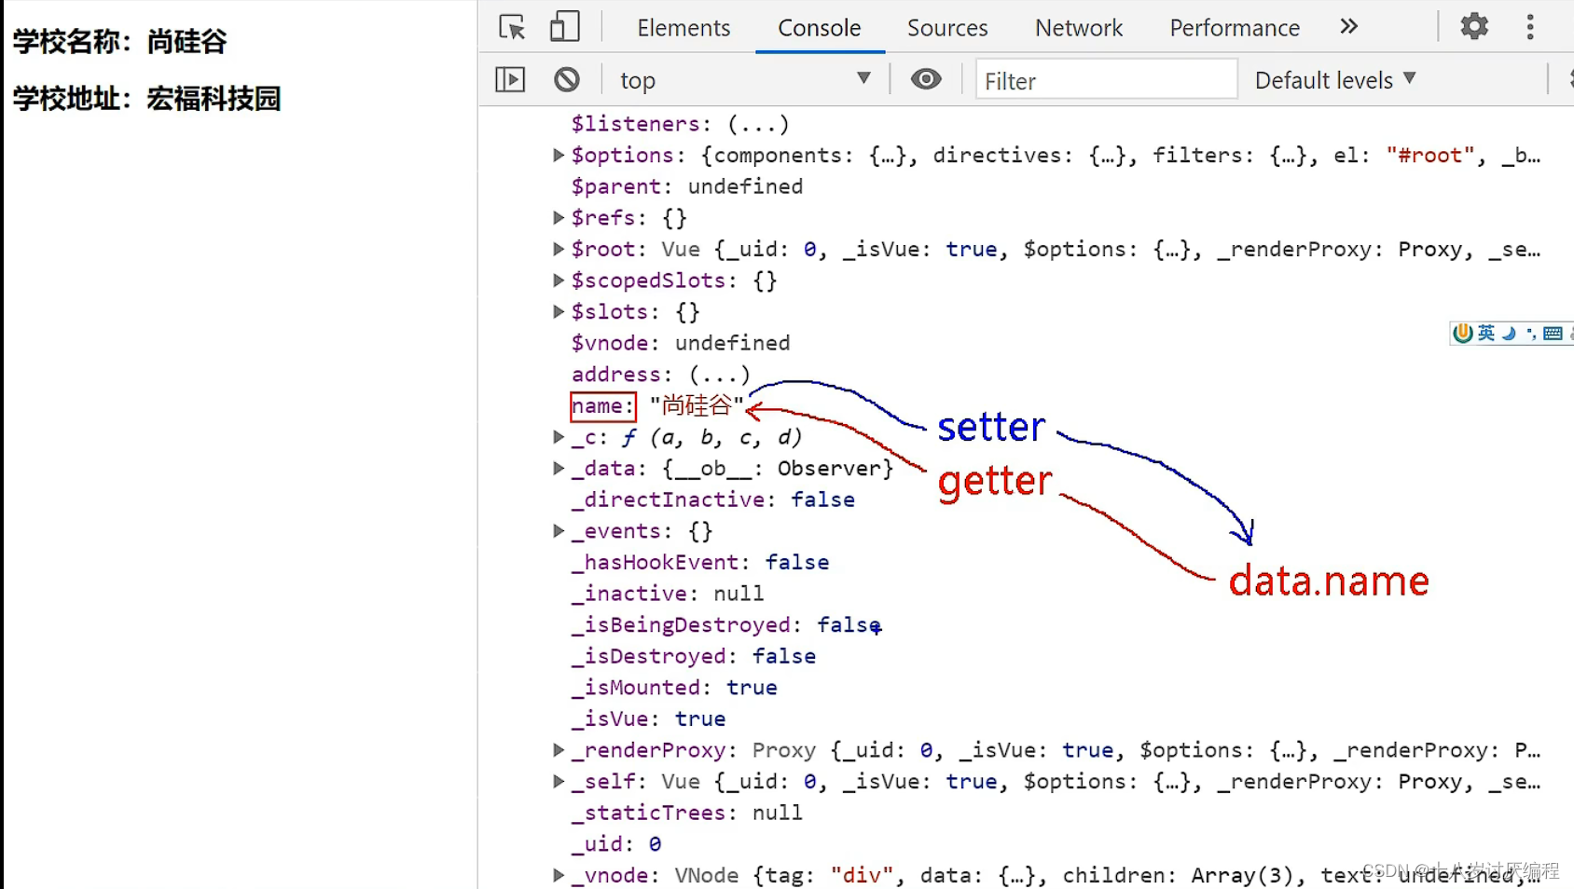1574x889 pixels.
Task: Select the name property key
Action: pyautogui.click(x=602, y=406)
